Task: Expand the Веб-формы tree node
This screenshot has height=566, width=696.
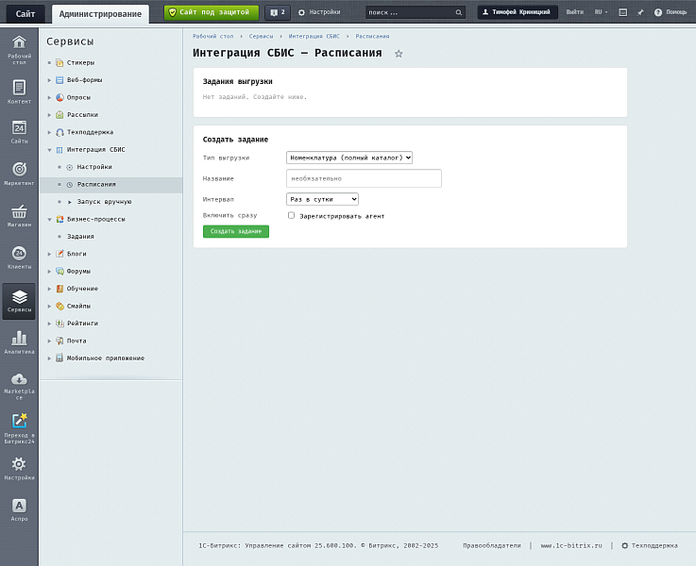Action: tap(49, 80)
